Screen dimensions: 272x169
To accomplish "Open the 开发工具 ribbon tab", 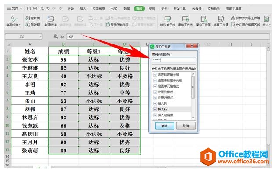I will coord(180,8).
